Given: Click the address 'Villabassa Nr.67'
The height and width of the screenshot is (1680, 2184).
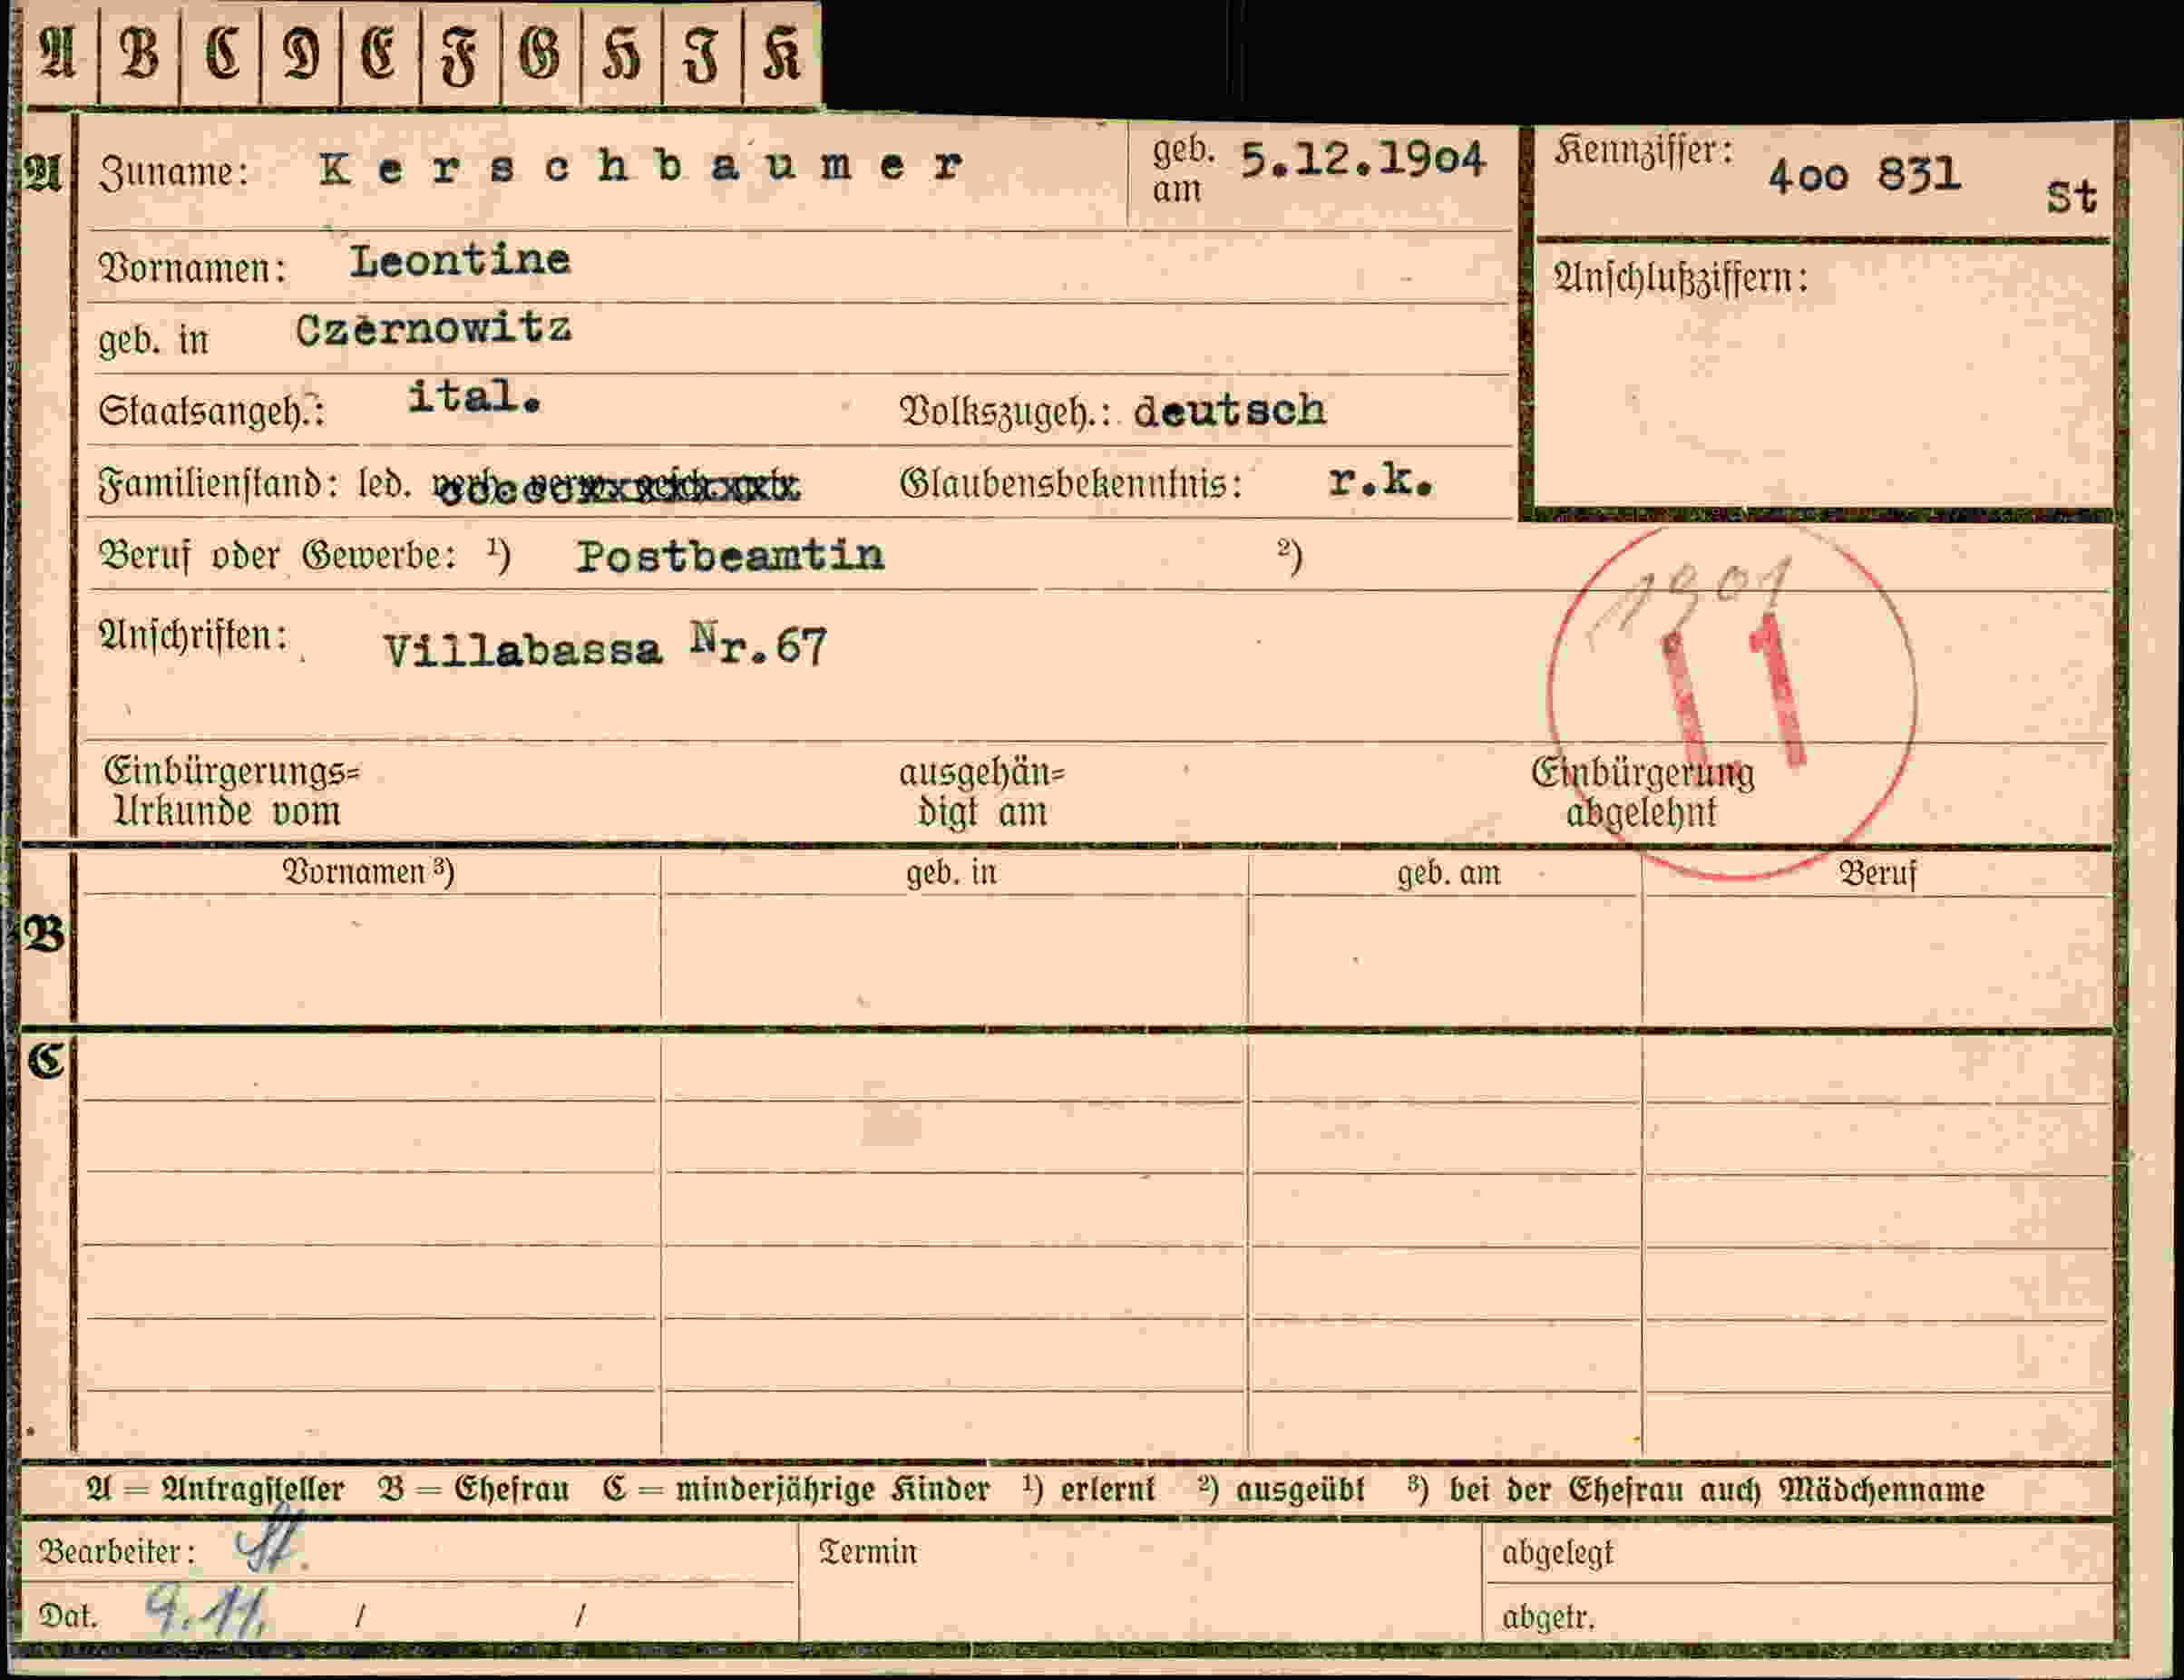Looking at the screenshot, I should coord(605,647).
